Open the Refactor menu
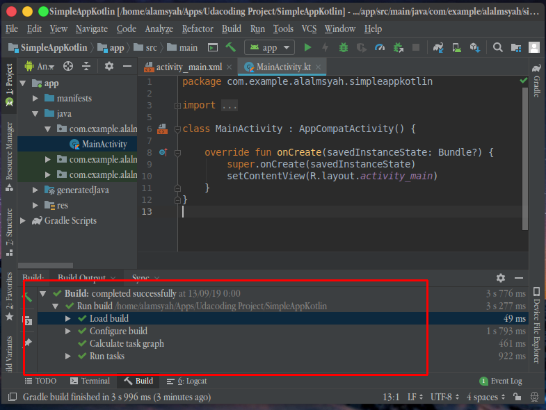546x410 pixels. pos(198,29)
